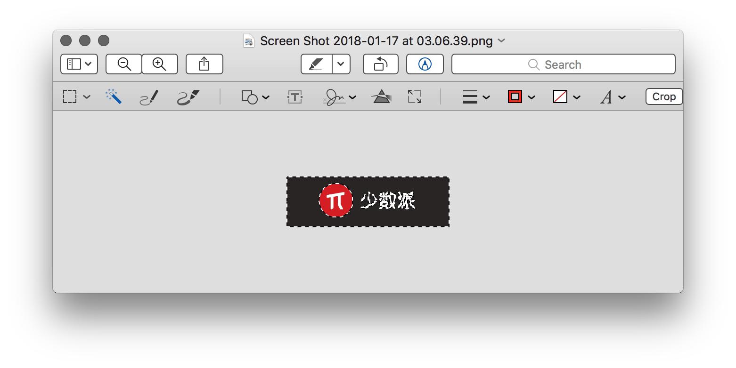Open the Shapes tool
The image size is (736, 368).
click(249, 97)
